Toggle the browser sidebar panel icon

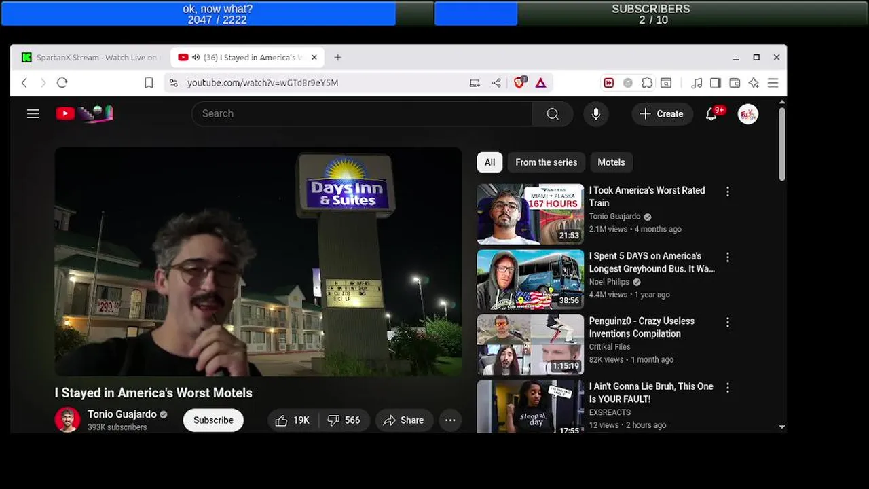coord(716,83)
